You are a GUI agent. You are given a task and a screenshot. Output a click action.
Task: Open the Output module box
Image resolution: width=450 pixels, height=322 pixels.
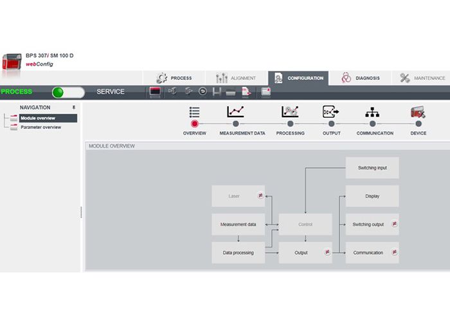[305, 252]
